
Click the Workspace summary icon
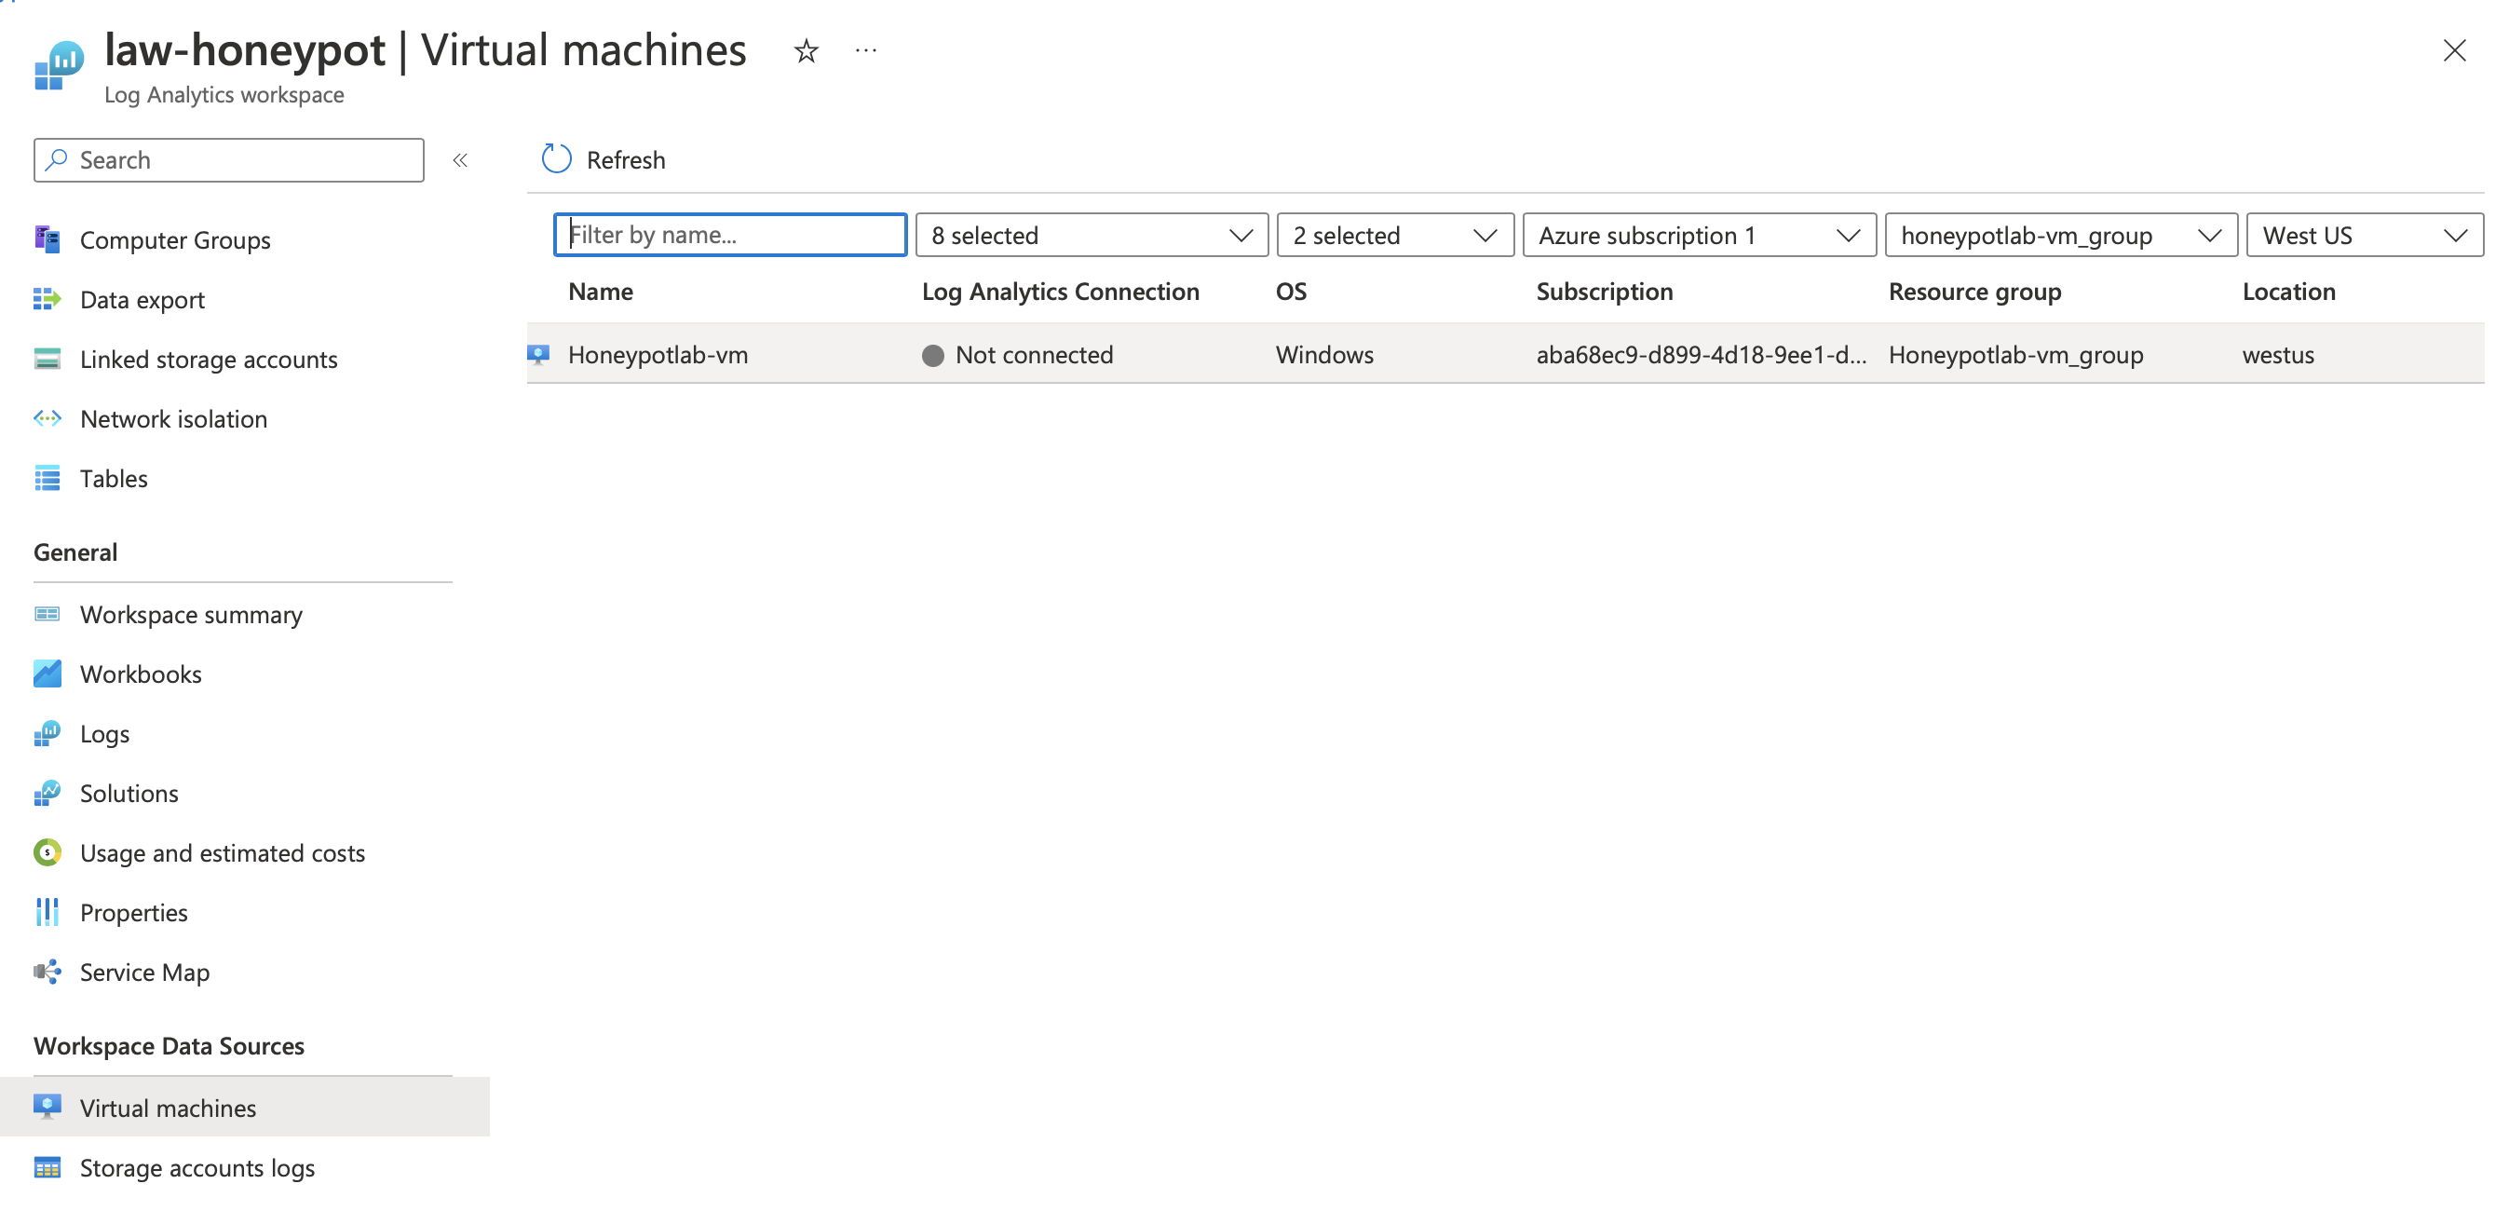click(47, 614)
